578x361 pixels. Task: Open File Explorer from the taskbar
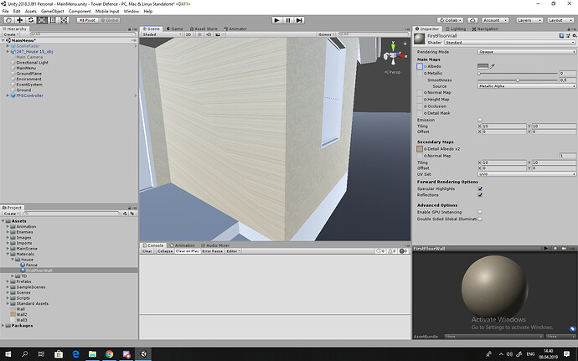coord(92,354)
